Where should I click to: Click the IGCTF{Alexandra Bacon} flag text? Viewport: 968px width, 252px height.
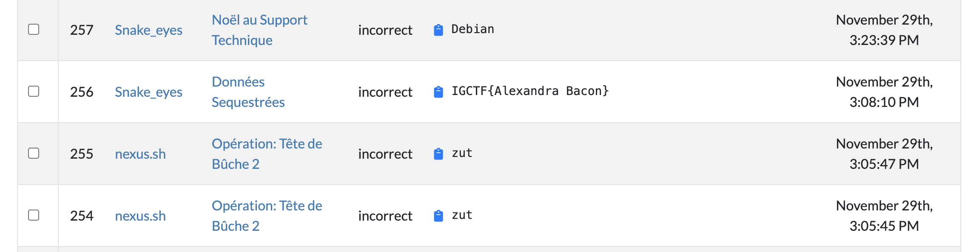(530, 91)
